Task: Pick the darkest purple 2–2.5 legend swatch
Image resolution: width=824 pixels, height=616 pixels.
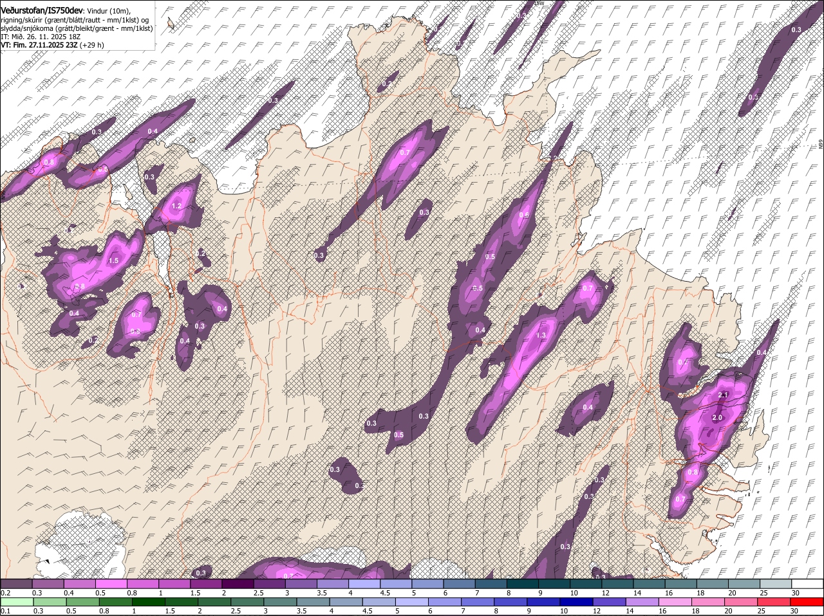Action: (238, 583)
